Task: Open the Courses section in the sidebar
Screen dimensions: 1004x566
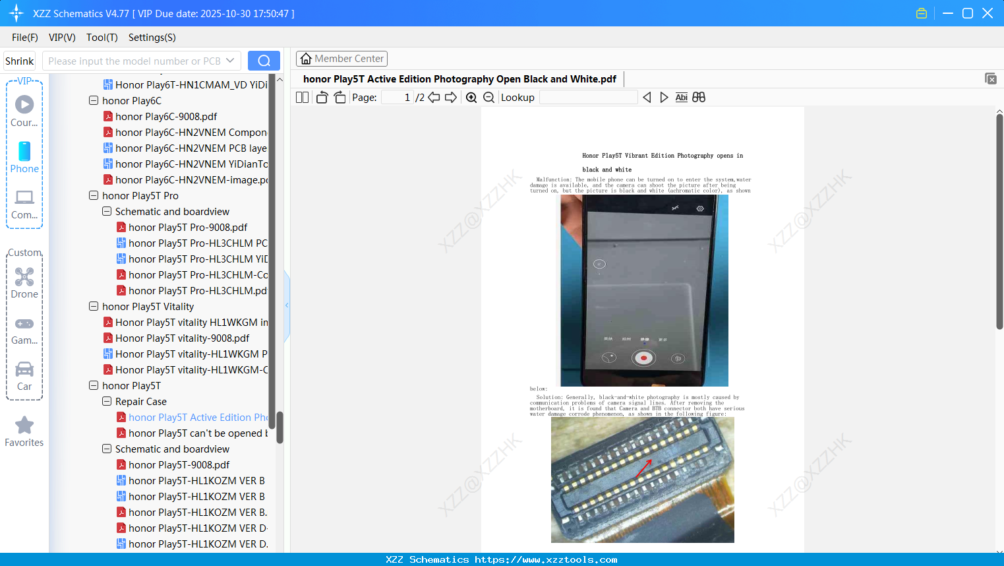Action: click(x=24, y=111)
